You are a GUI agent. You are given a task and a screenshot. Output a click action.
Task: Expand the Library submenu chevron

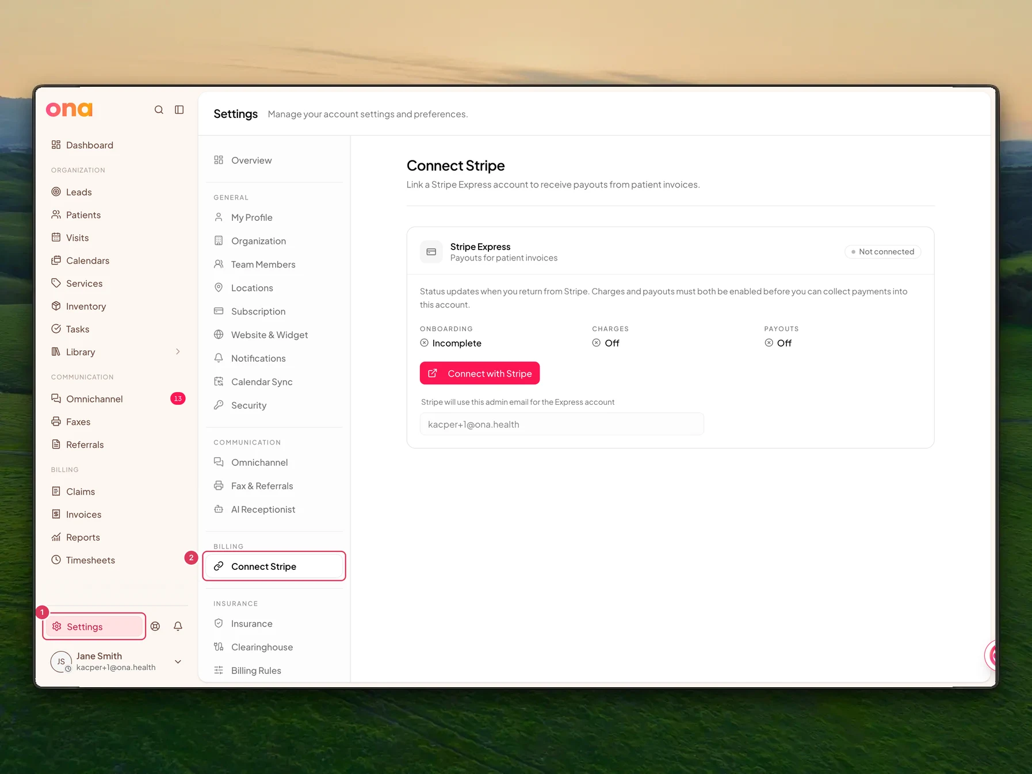click(178, 352)
